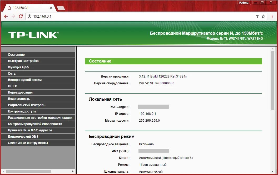Click the Включено broadcast value

[x=146, y=144]
